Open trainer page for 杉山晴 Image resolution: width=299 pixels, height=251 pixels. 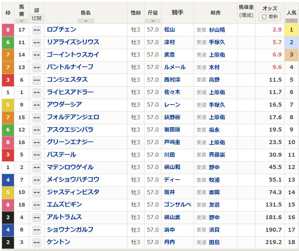[x=217, y=30]
